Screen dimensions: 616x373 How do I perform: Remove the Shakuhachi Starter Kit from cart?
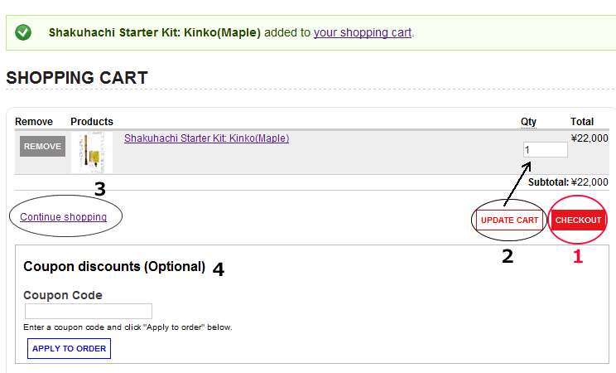pyautogui.click(x=42, y=147)
